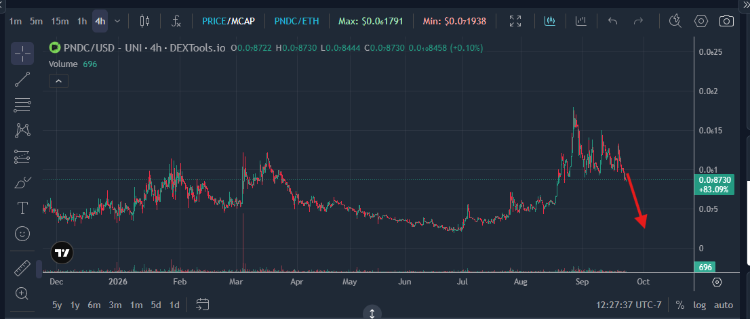Open the indicators fx menu

(176, 21)
